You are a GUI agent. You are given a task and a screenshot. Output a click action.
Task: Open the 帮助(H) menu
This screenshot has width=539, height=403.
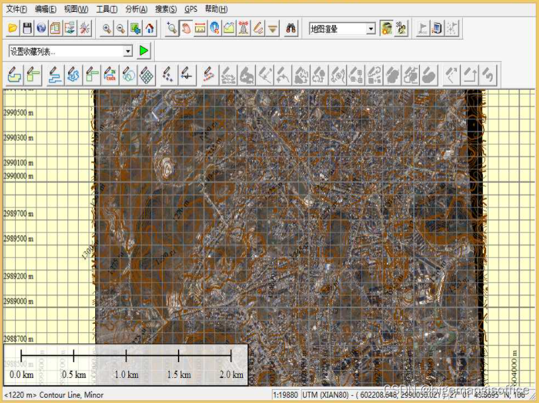coord(216,9)
